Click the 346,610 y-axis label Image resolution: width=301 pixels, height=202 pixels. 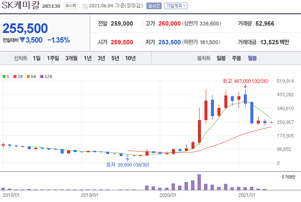(x=285, y=108)
